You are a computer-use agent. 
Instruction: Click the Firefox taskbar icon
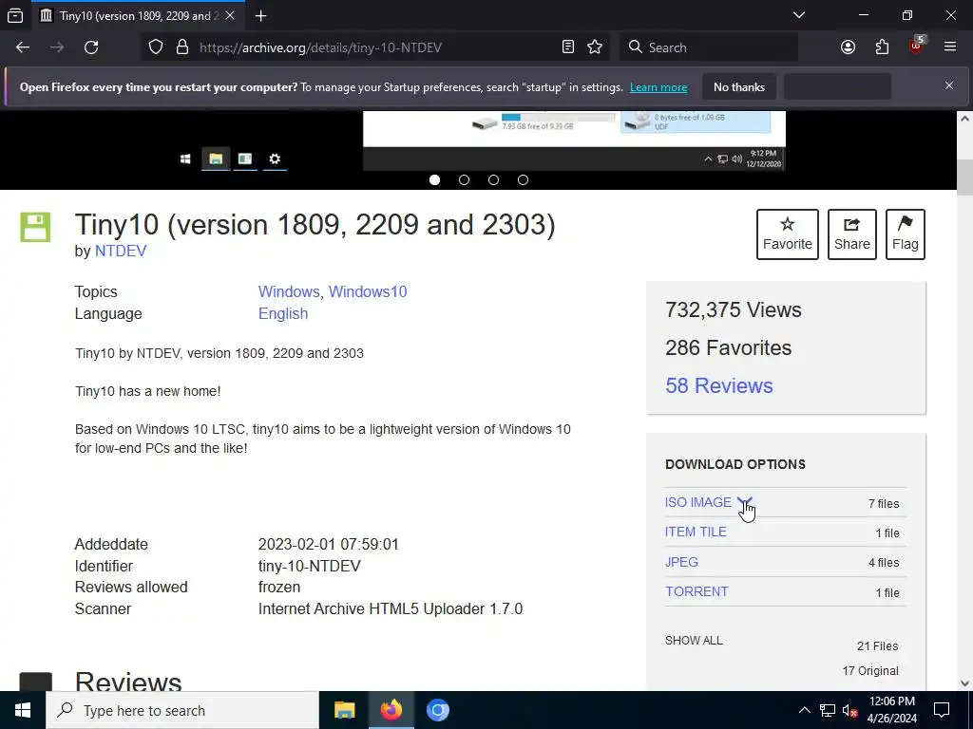(x=391, y=710)
